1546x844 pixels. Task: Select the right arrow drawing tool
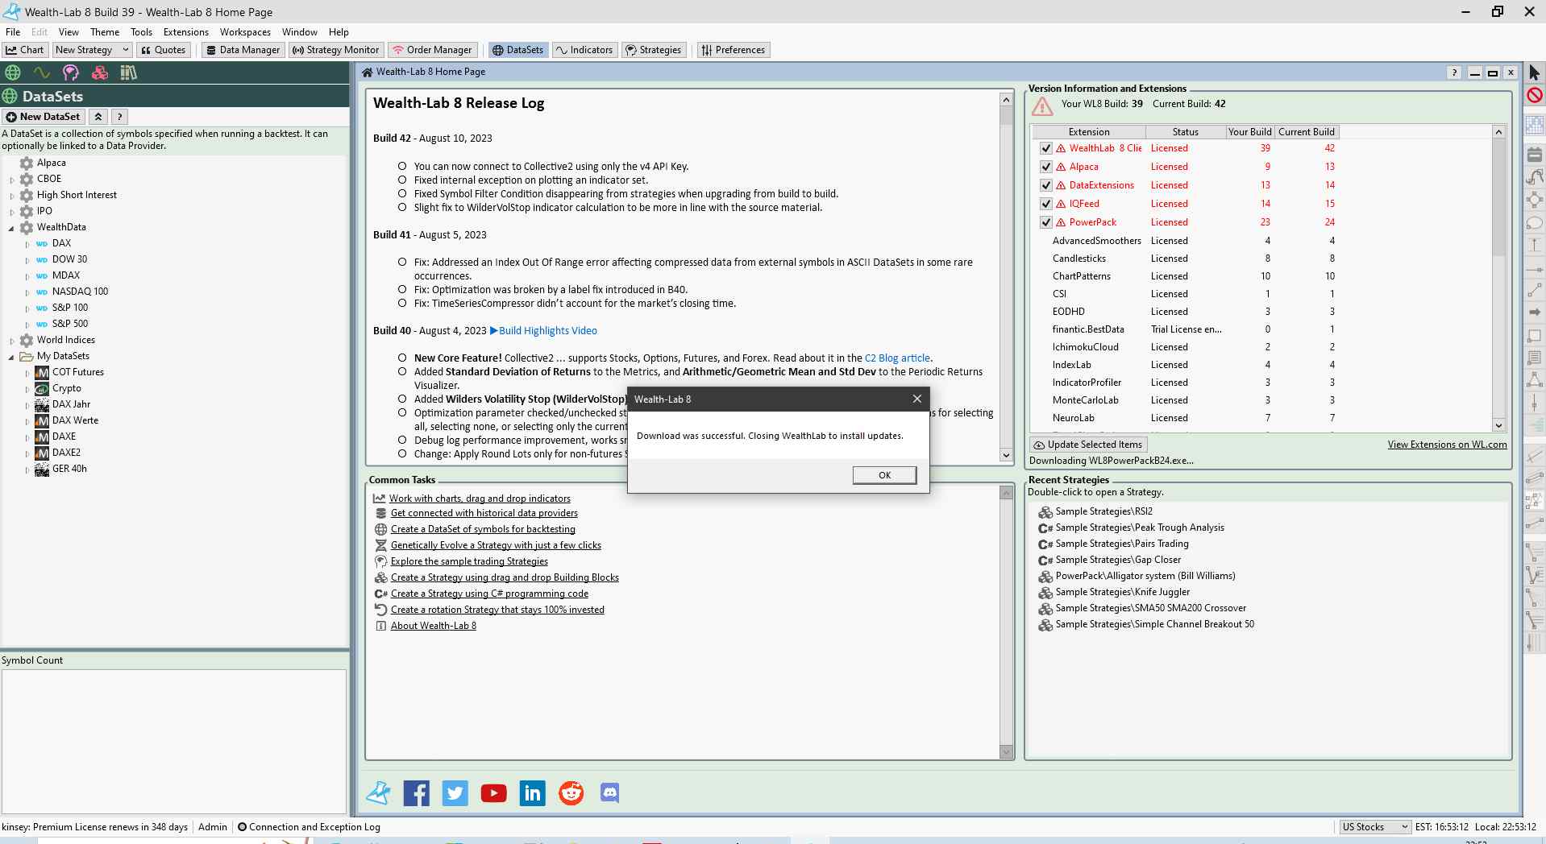pos(1534,312)
